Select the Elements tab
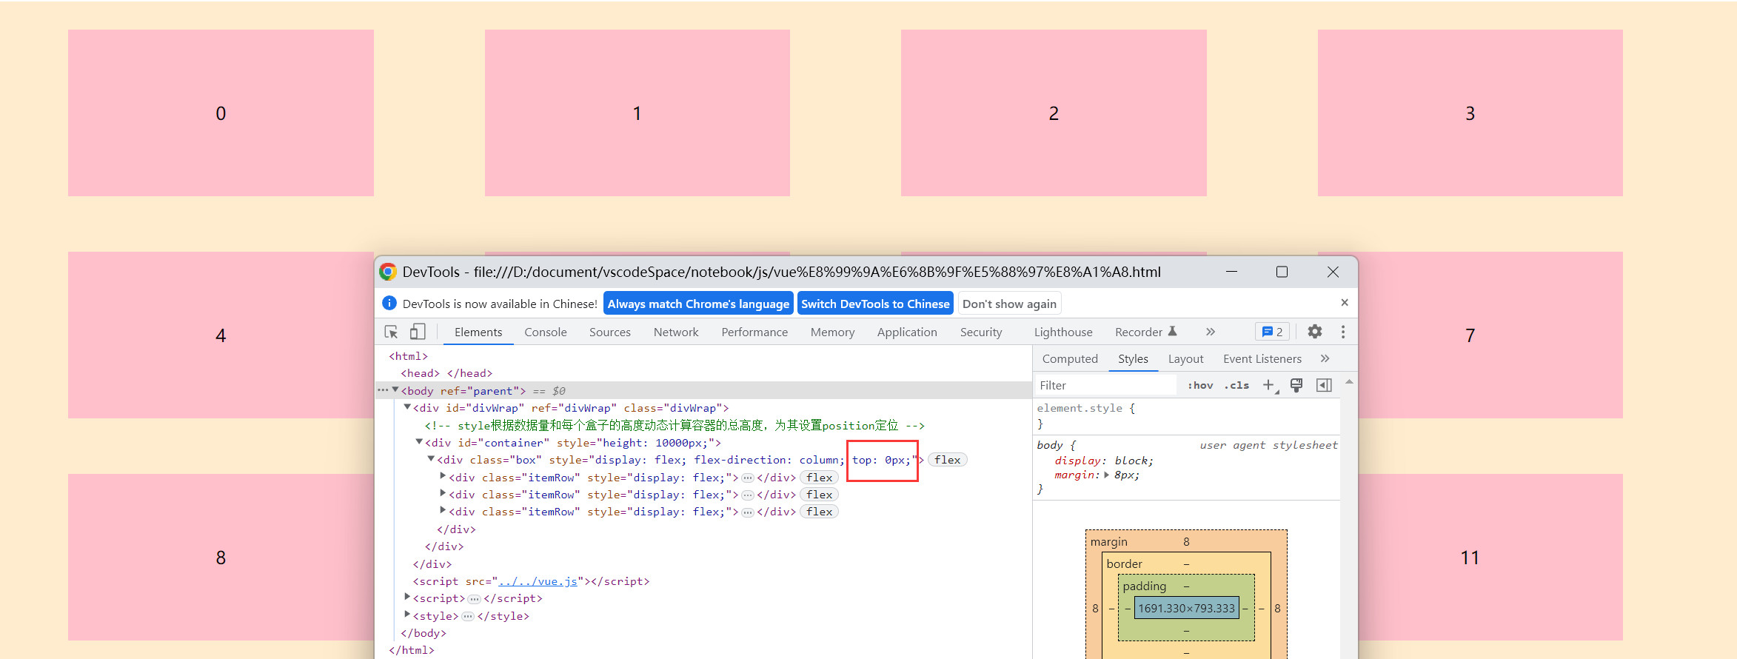 click(478, 332)
